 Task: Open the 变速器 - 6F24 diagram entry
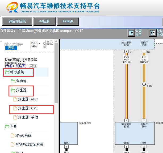pyautogui.click(x=28, y=99)
